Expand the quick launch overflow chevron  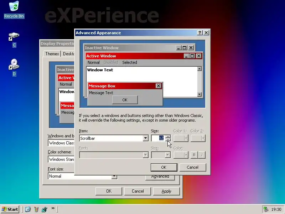pyautogui.click(x=53, y=208)
